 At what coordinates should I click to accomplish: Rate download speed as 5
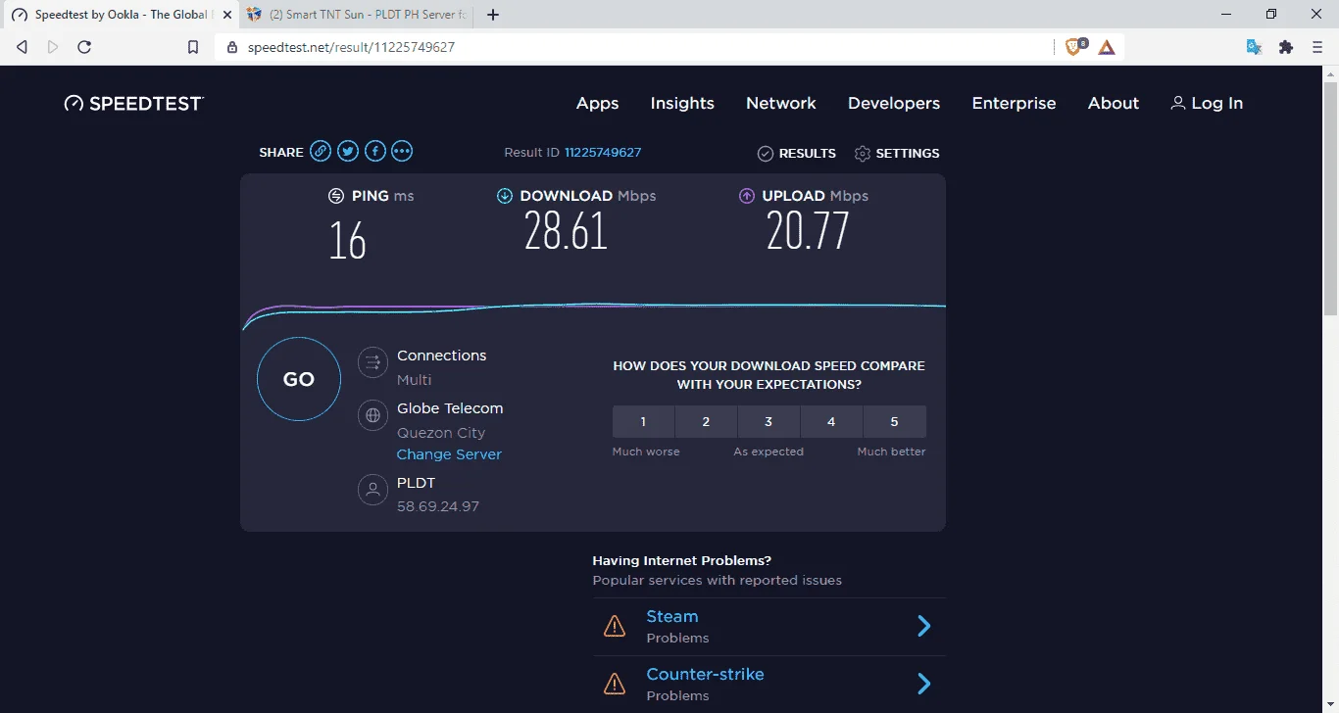[x=894, y=421]
